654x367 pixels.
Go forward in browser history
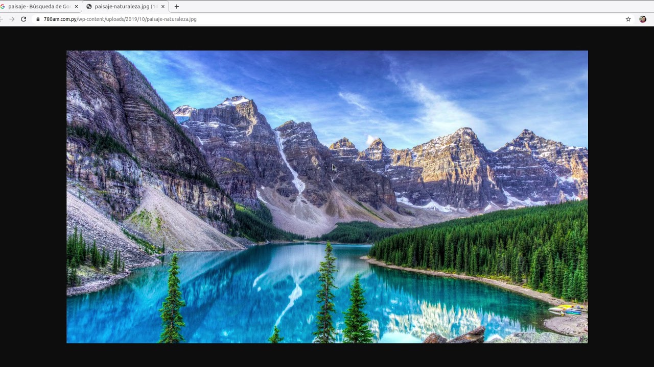pos(12,19)
